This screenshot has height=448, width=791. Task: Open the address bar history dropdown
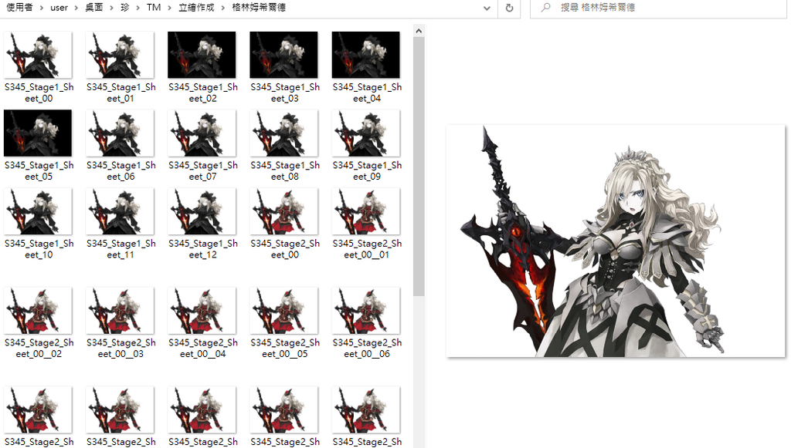coord(487,8)
